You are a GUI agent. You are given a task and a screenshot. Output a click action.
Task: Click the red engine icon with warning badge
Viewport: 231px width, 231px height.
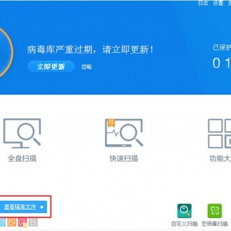coord(22,223)
